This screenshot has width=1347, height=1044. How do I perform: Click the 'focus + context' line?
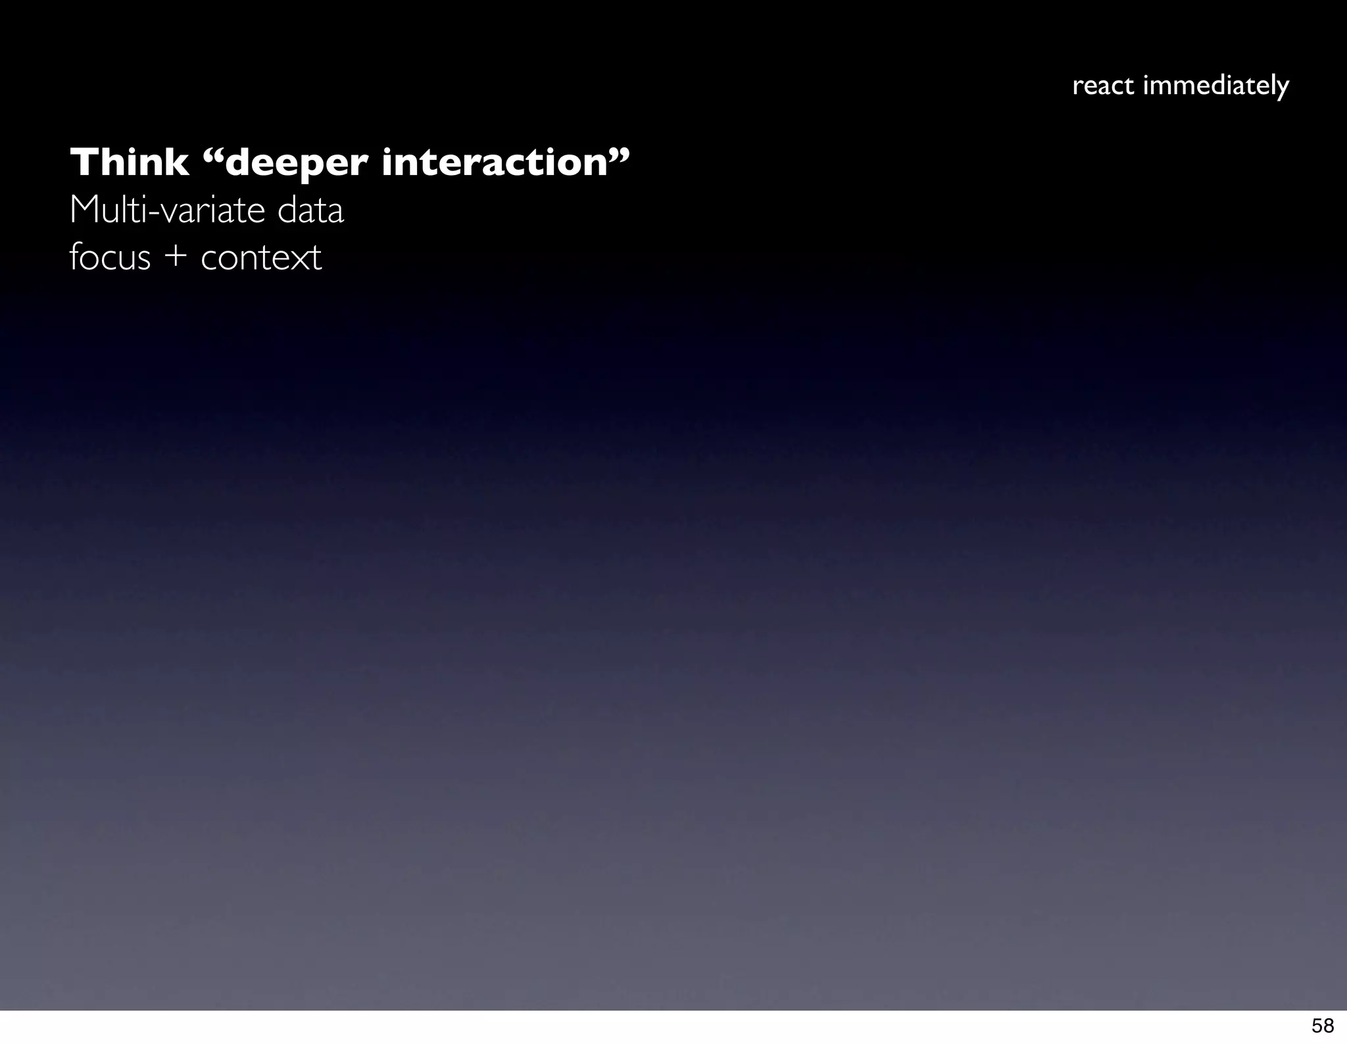click(195, 257)
